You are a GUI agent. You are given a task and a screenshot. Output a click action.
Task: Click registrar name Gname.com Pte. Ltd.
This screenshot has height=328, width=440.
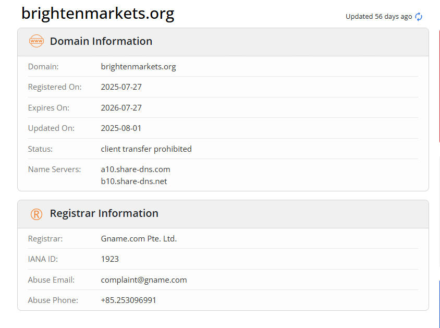(x=139, y=239)
